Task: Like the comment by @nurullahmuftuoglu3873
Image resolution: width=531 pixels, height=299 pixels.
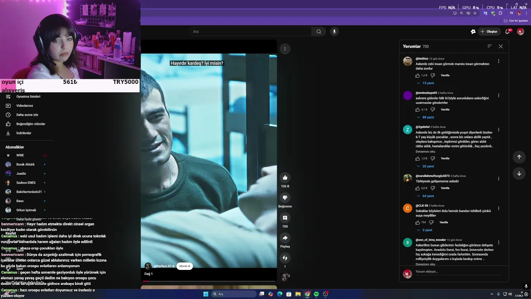Action: pos(417,188)
